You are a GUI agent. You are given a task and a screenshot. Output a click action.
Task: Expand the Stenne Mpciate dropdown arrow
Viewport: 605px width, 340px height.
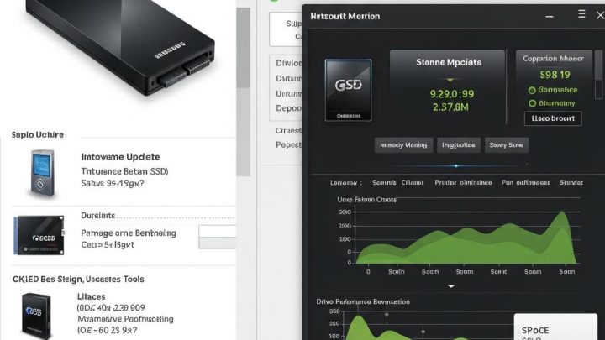click(450, 80)
